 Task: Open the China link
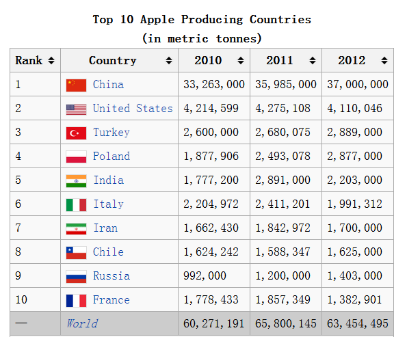(108, 84)
